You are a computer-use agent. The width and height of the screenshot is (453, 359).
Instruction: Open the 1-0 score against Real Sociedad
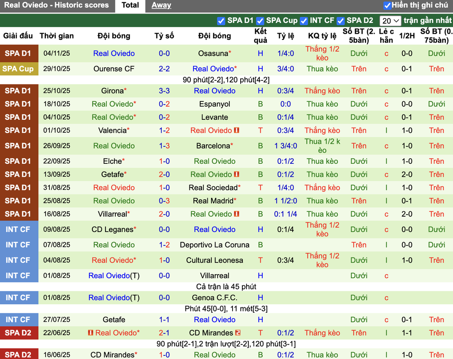tap(164, 188)
